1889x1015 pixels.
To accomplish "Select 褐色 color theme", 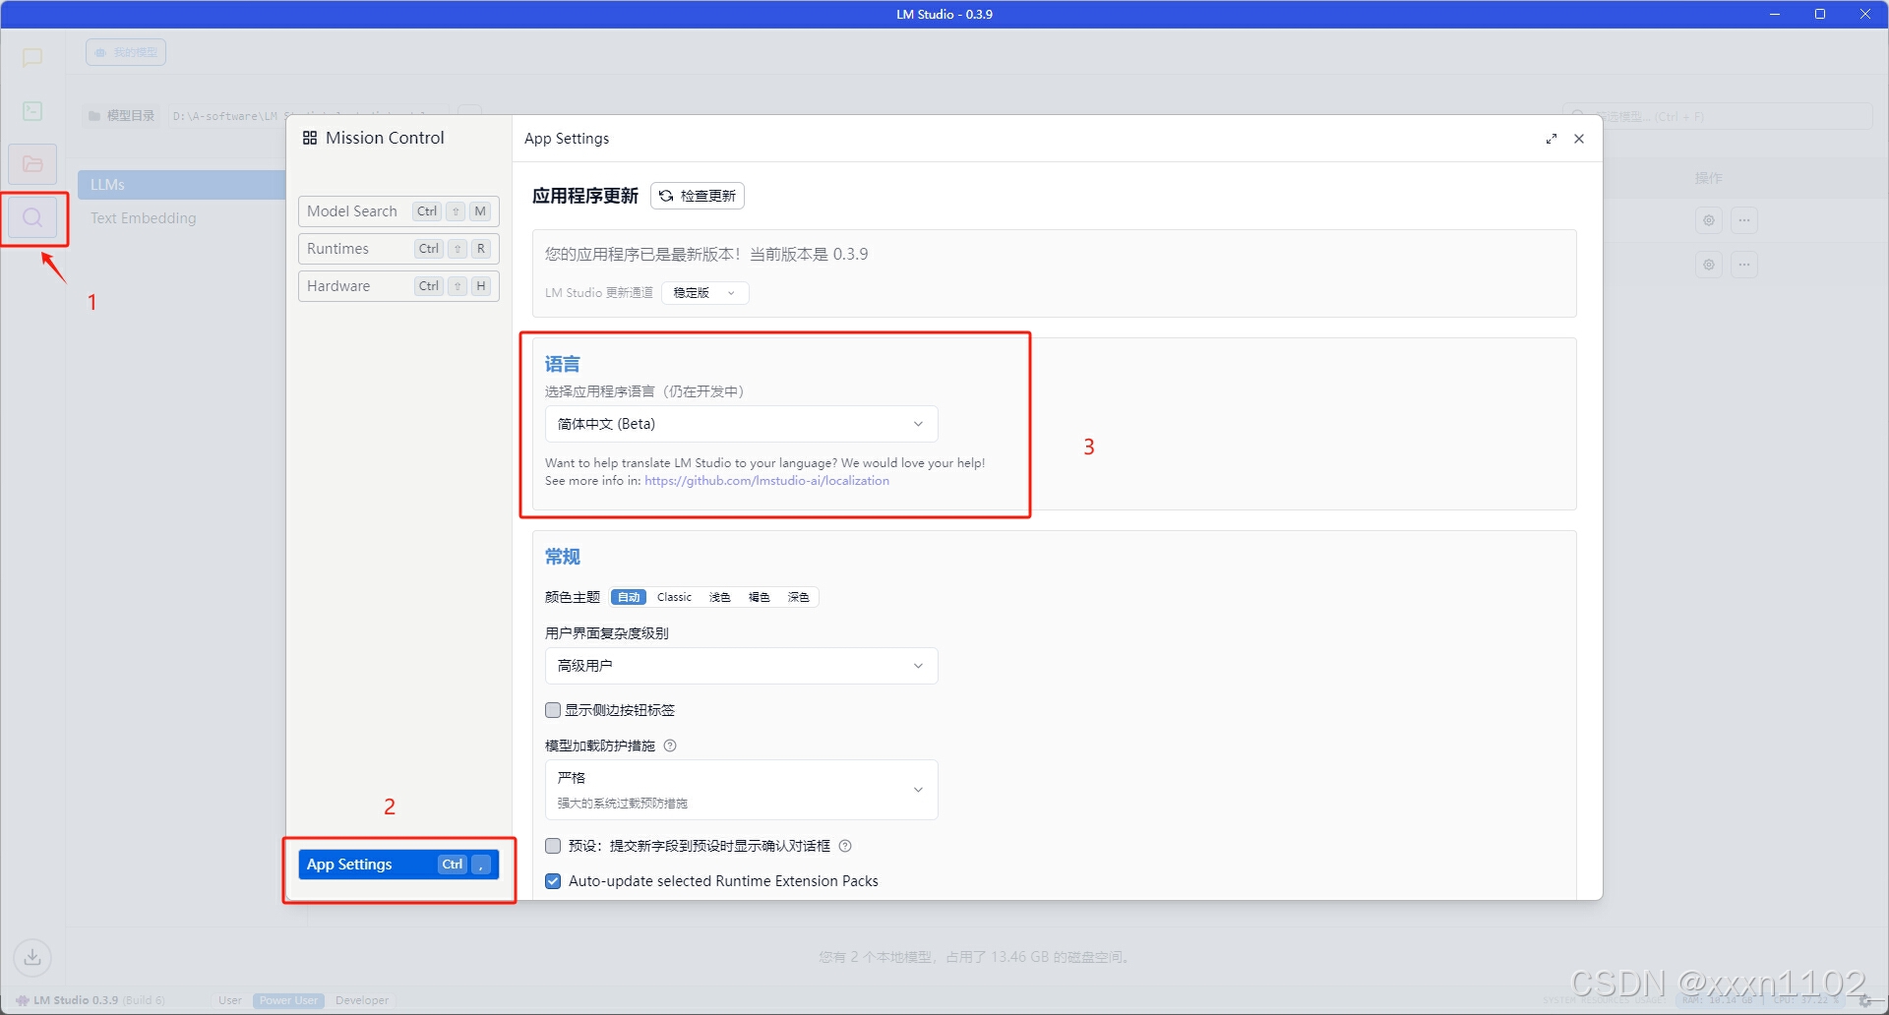I will click(x=760, y=597).
